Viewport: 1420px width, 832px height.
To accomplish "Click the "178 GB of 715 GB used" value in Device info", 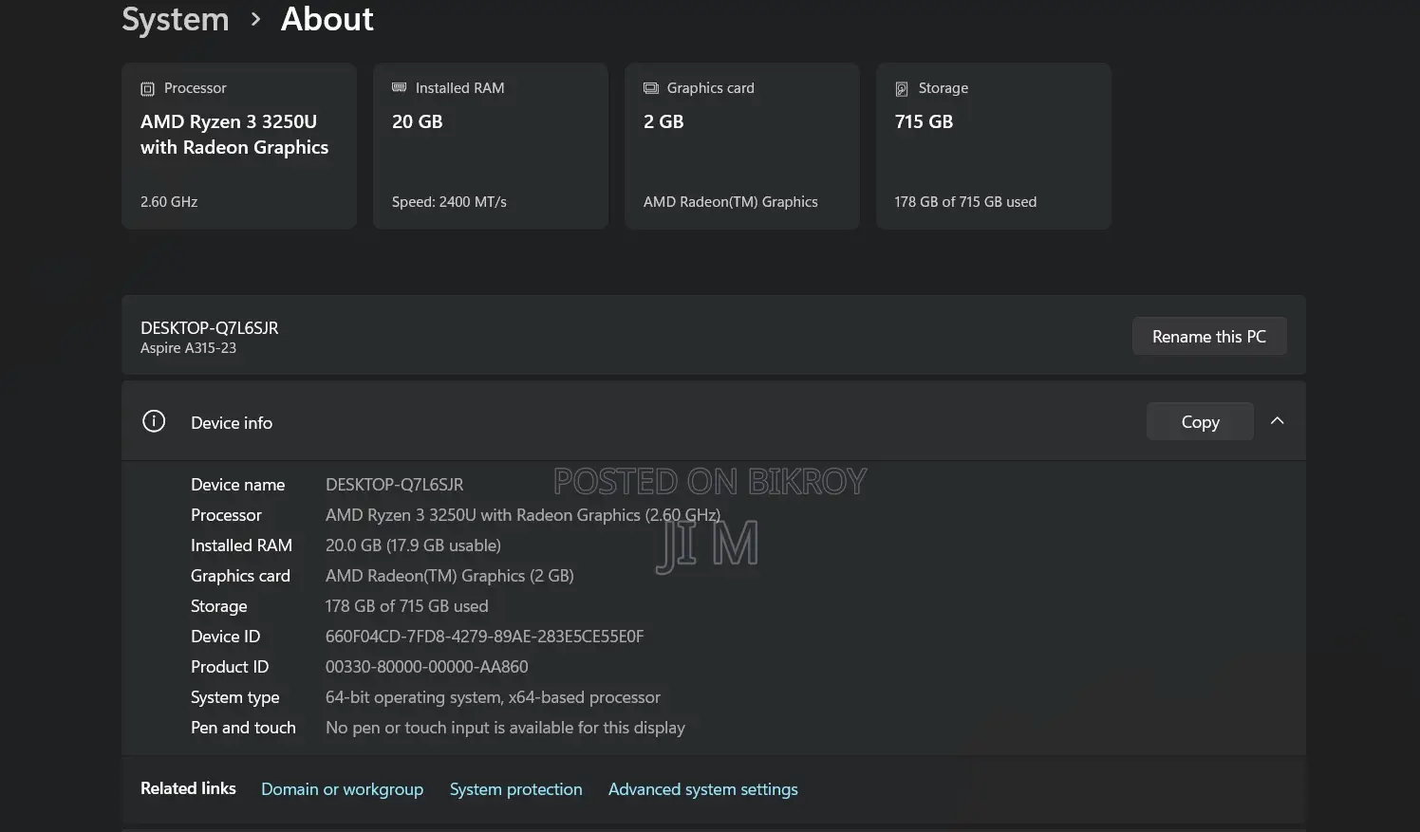I will tap(406, 606).
